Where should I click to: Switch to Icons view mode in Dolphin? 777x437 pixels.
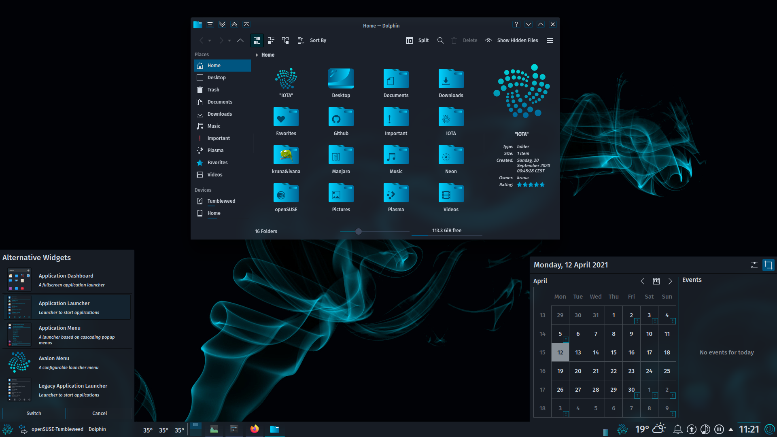tap(257, 40)
